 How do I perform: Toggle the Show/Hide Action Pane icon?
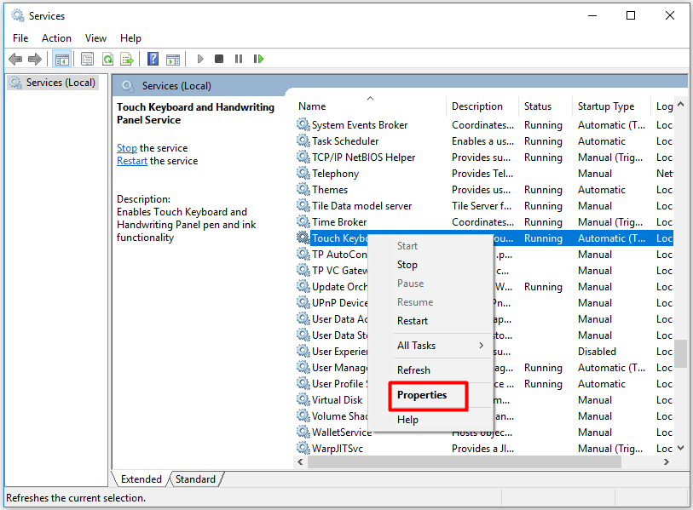click(x=173, y=59)
